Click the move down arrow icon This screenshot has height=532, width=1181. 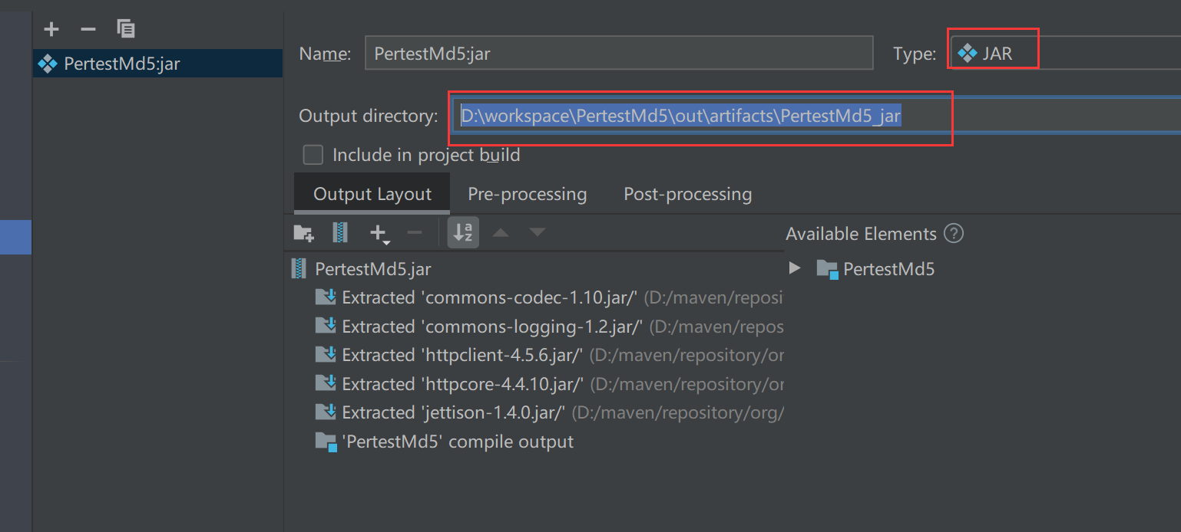click(x=538, y=232)
